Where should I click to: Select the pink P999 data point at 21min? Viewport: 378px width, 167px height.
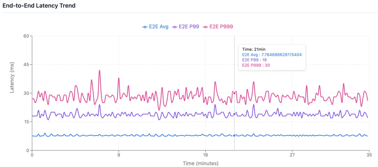tap(234, 93)
